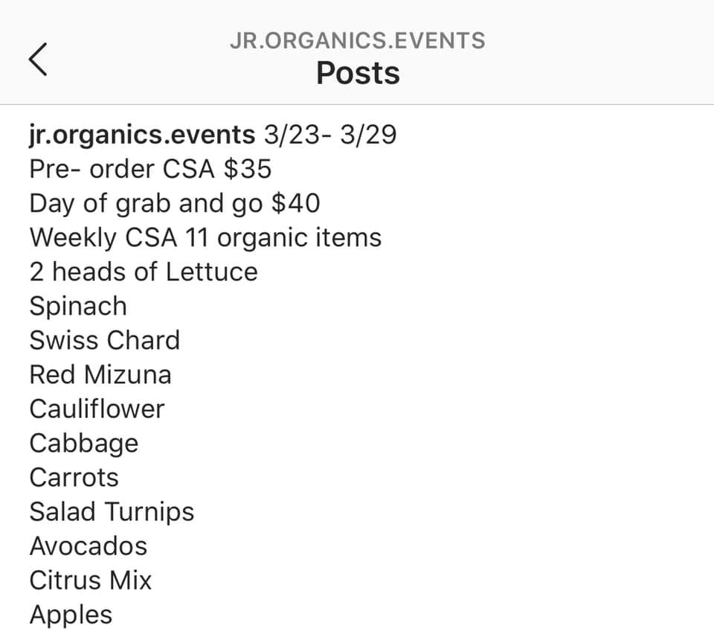
Task: Open the jr.organics.events bold username link
Action: (x=141, y=135)
